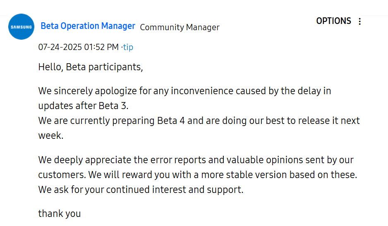Click the words 'Beta 4' in the post
This screenshot has height=226, width=388.
(x=171, y=121)
